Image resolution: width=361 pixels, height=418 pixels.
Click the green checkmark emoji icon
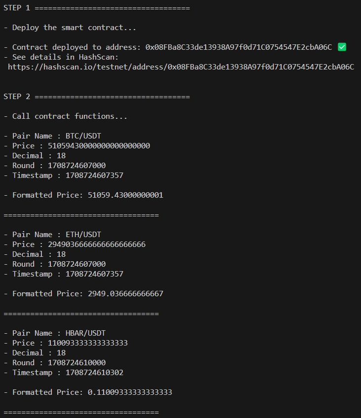tap(342, 47)
